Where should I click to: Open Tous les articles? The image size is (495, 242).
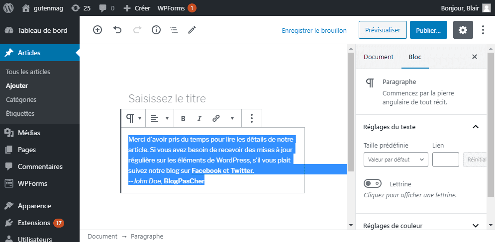pyautogui.click(x=28, y=72)
